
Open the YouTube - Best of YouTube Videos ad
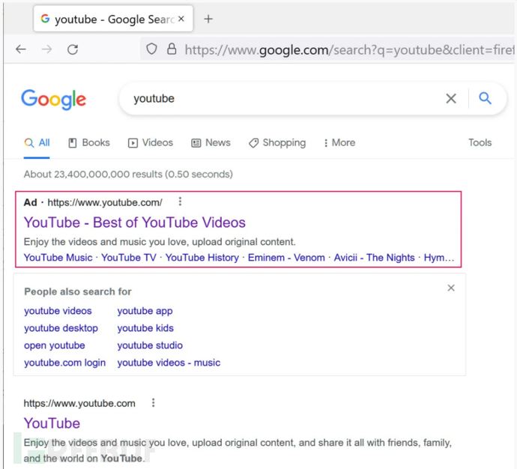pyautogui.click(x=135, y=223)
